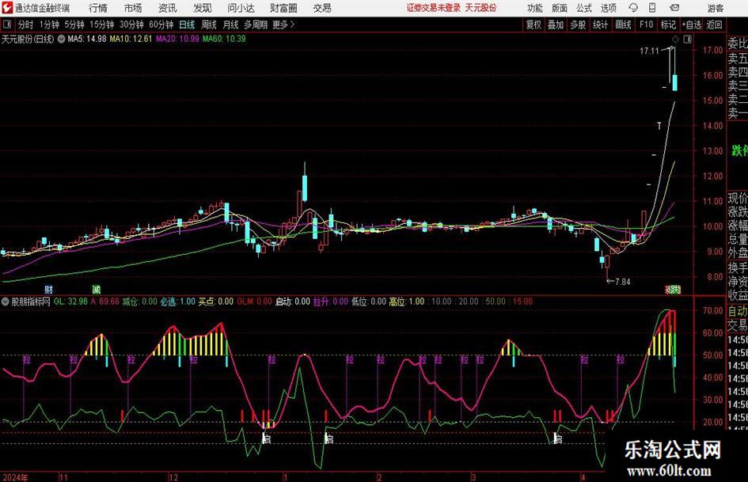Click the 返回 back button
The height and width of the screenshot is (482, 748).
point(714,25)
